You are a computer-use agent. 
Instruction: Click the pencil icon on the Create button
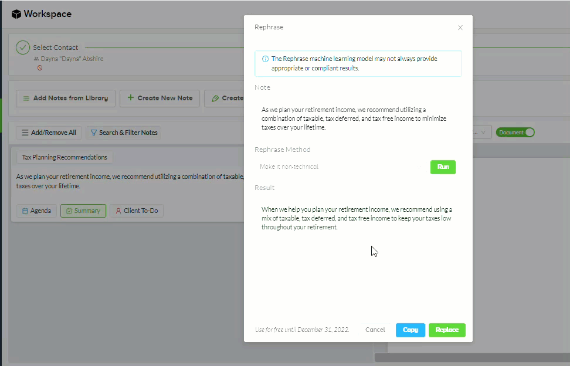tap(216, 98)
